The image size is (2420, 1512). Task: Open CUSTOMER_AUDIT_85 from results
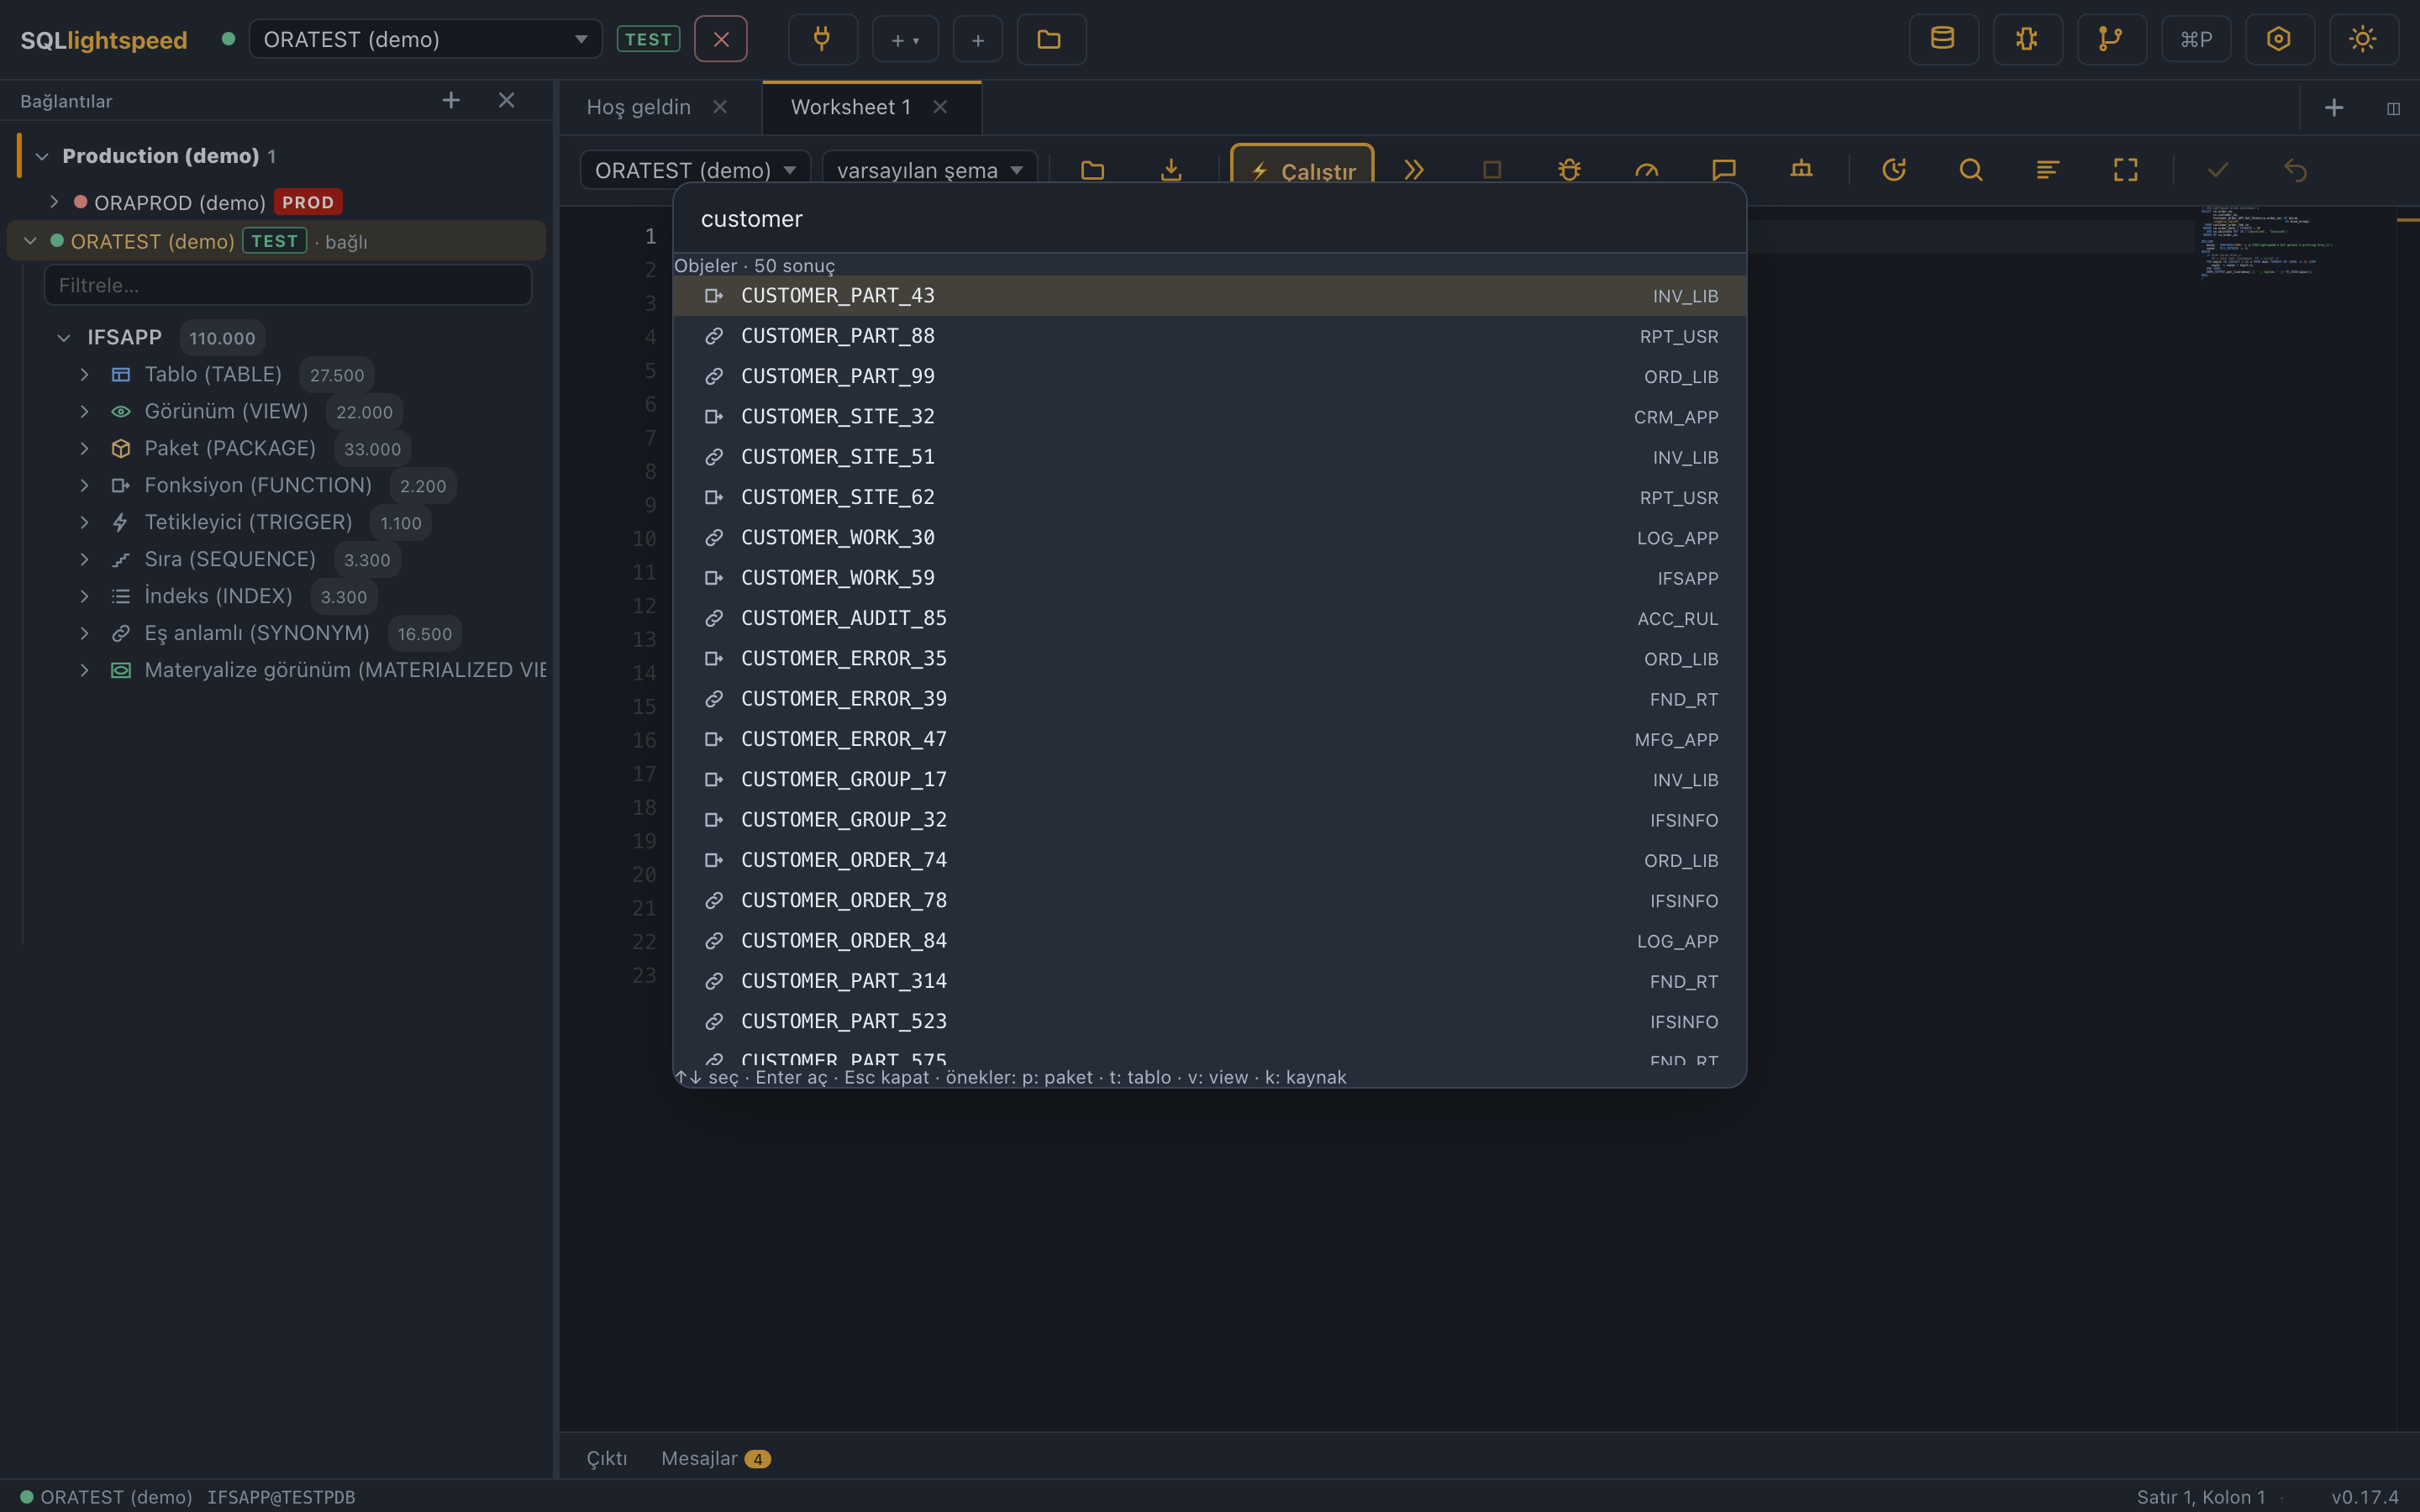click(1209, 618)
